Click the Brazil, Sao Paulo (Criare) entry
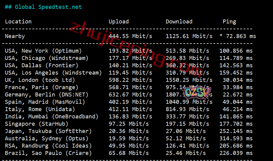 click(x=48, y=153)
